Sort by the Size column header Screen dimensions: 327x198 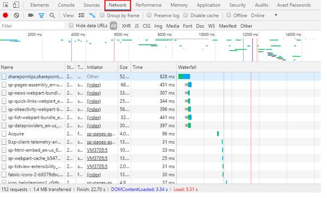click(x=124, y=67)
